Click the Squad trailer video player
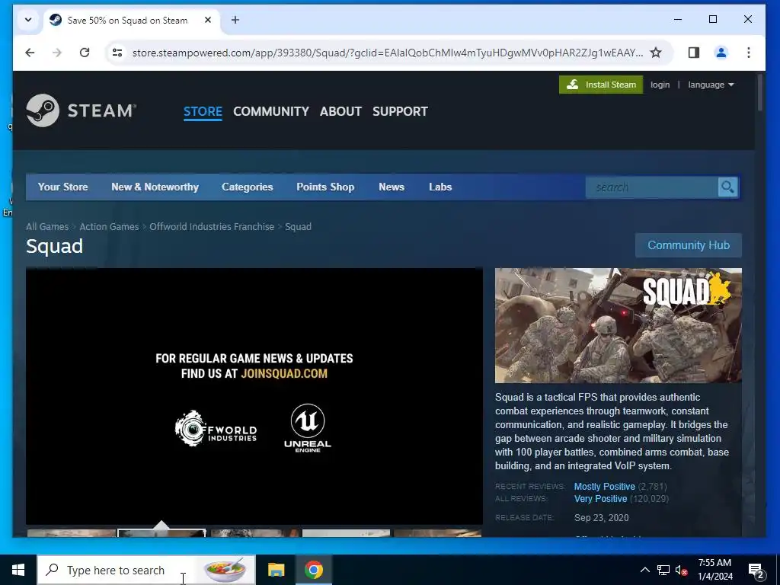 click(x=254, y=396)
